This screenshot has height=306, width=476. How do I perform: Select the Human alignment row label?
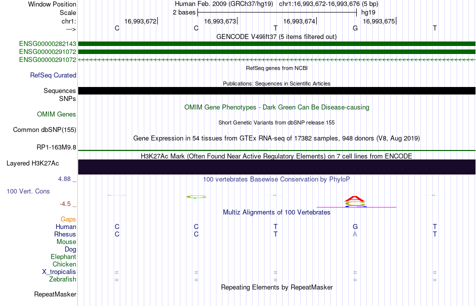66,226
